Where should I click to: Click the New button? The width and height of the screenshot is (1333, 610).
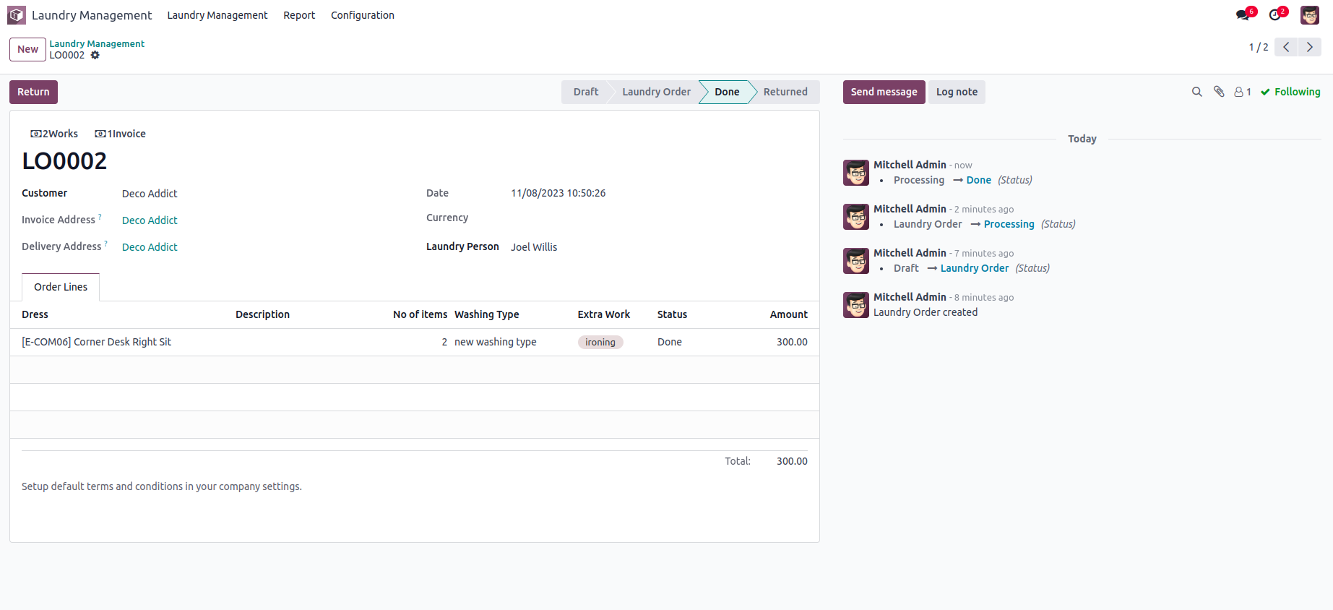tap(27, 49)
